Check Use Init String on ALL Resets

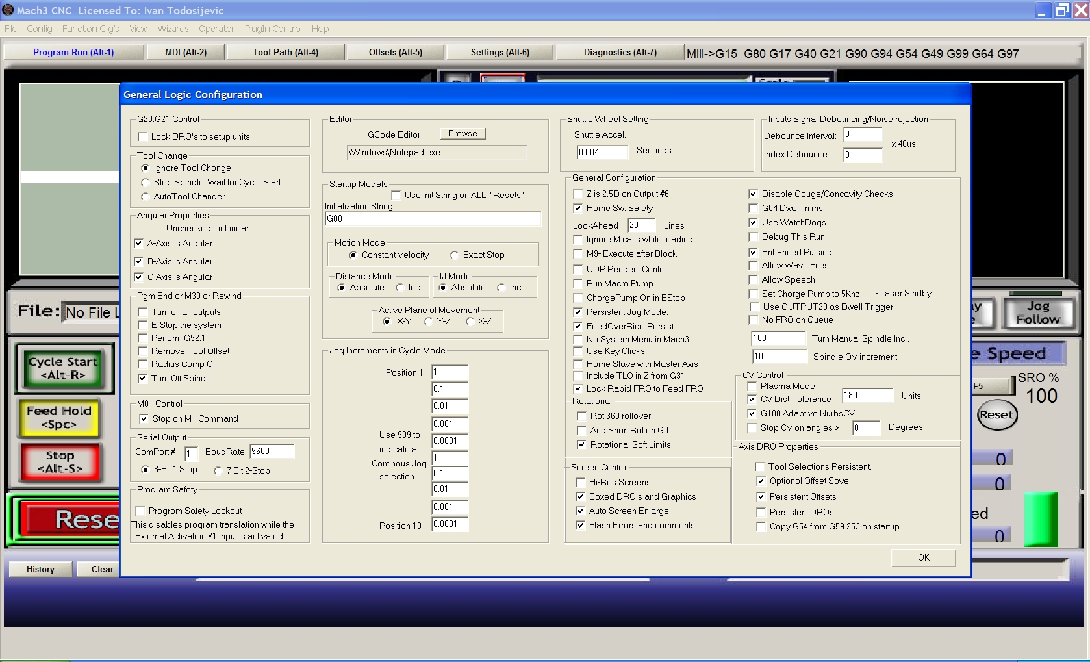396,196
